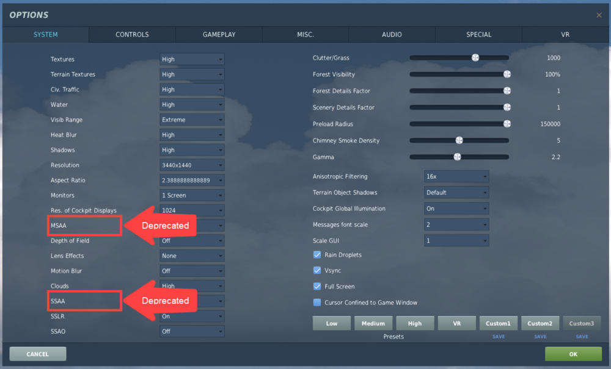Expand the Lens Effects dropdown
The width and height of the screenshot is (611, 369).
192,256
